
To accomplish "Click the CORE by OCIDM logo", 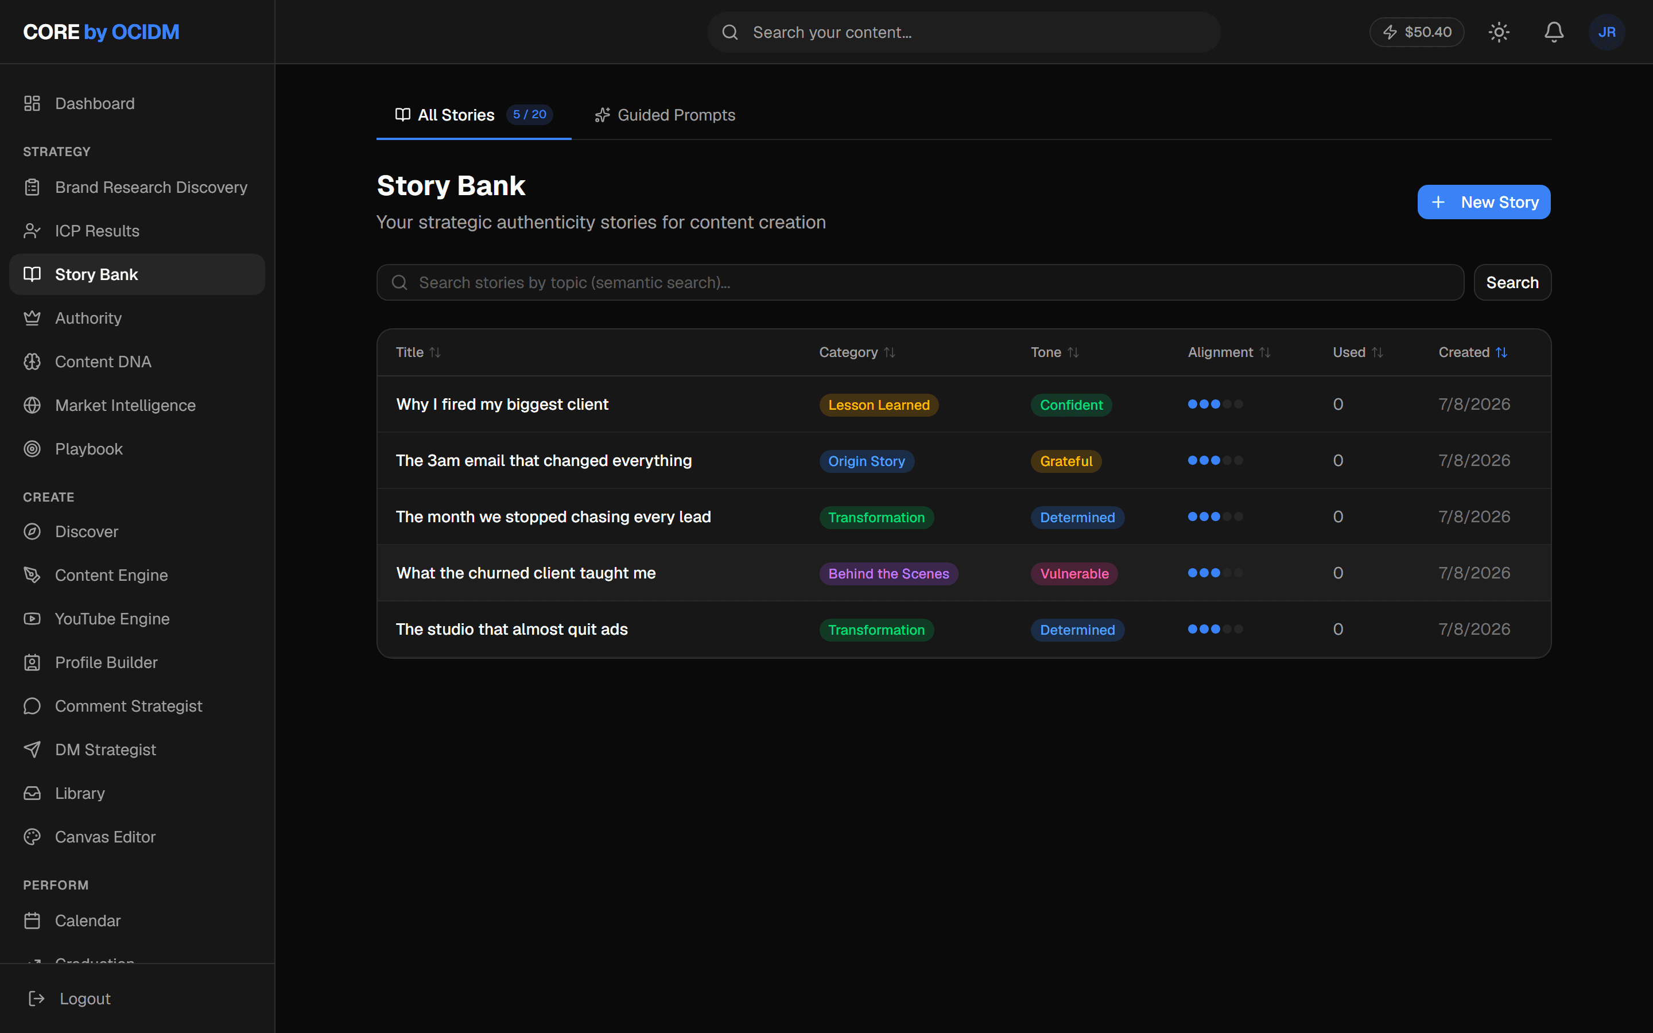I will 101,32.
